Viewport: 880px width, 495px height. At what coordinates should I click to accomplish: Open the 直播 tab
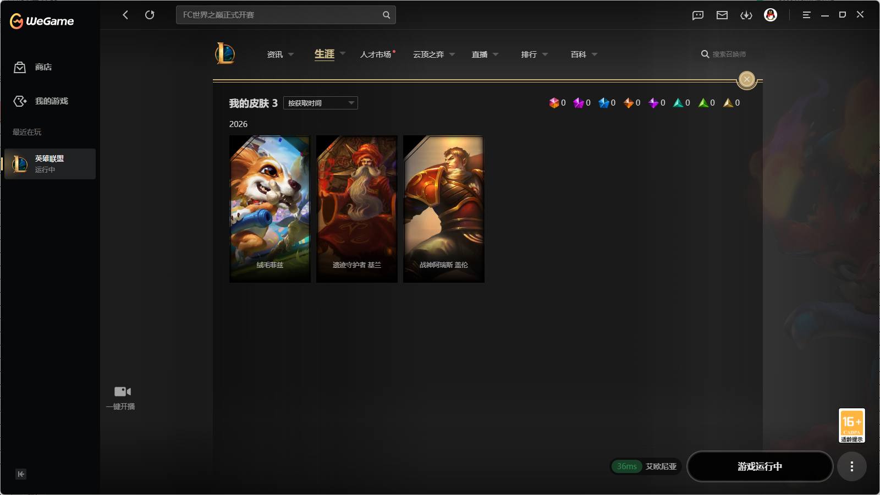click(480, 54)
